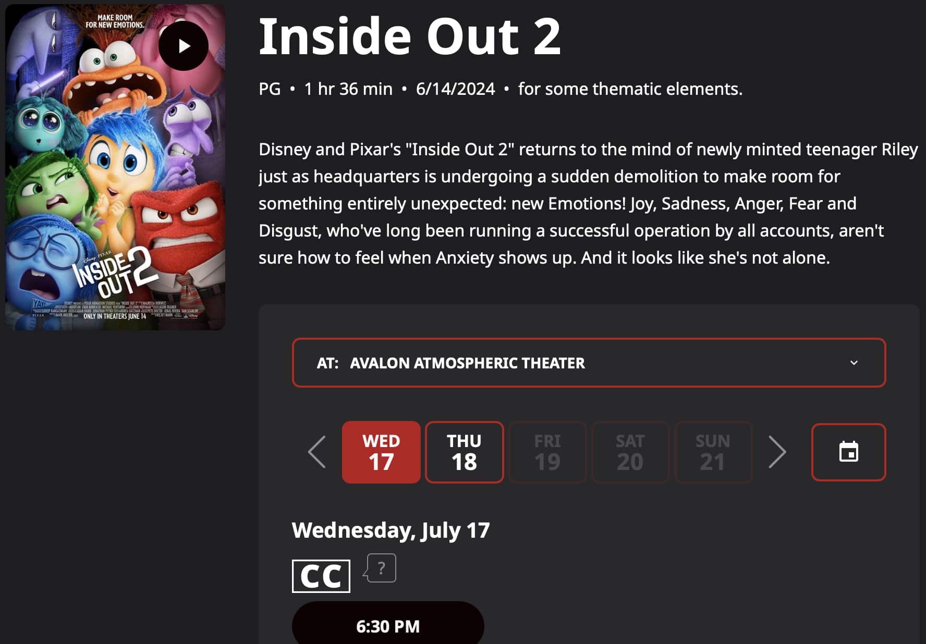Viewport: 926px width, 644px height.
Task: Go to previous dates with left arrow
Action: (x=316, y=452)
